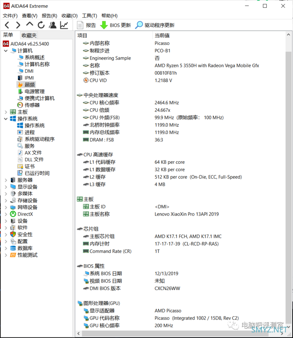Screen dimensions: 293x338
Task: Switch to the 菜单 tab
Action: tap(8, 35)
